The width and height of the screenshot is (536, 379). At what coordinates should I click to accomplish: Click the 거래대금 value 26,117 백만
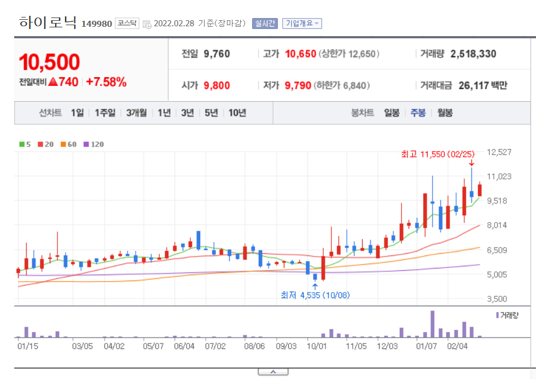483,85
